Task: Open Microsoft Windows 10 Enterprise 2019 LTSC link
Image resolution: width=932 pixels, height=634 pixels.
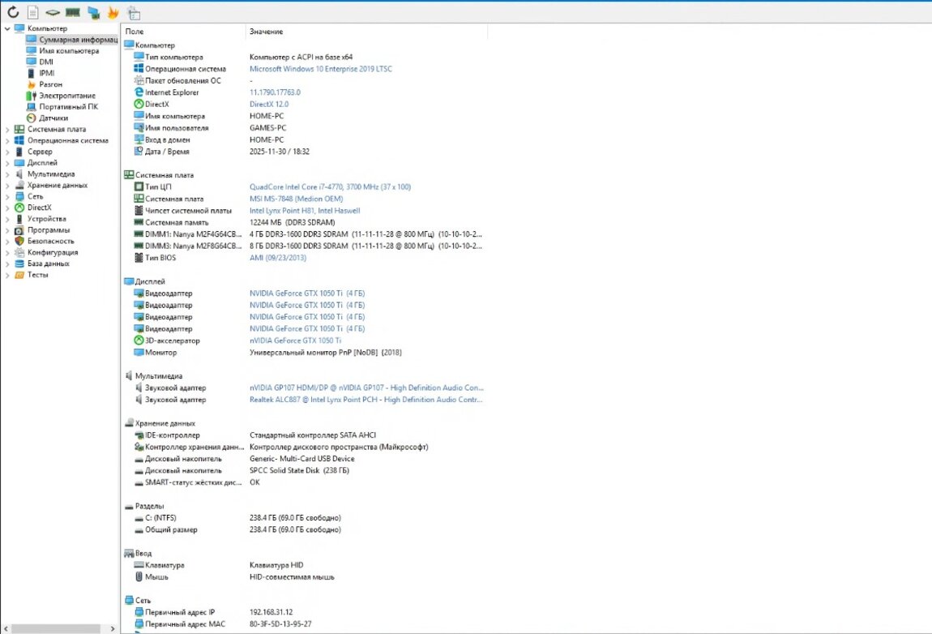Action: (x=320, y=69)
